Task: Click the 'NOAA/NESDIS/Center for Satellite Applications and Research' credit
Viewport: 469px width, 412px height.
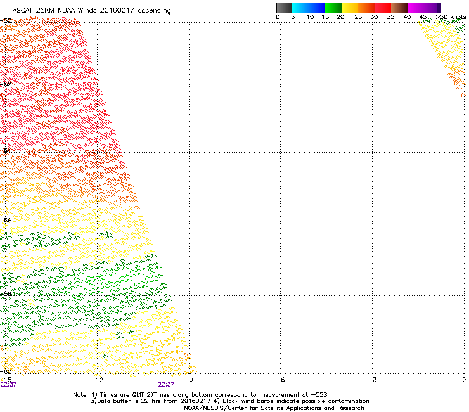Action: tap(274, 408)
